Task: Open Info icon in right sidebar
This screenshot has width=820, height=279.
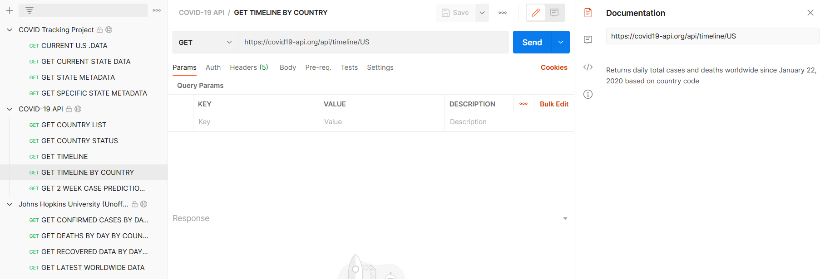Action: pos(588,94)
